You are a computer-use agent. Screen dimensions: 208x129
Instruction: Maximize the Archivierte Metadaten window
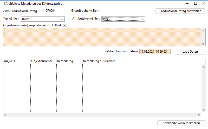point(196,4)
